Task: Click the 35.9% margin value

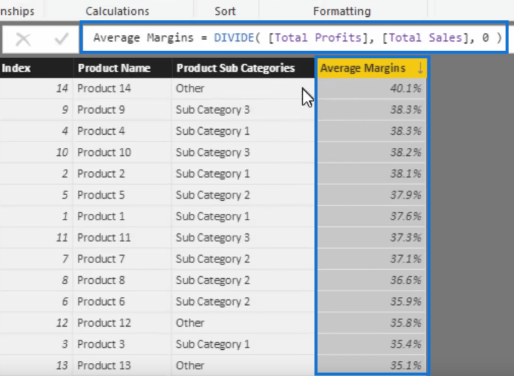Action: 405,301
